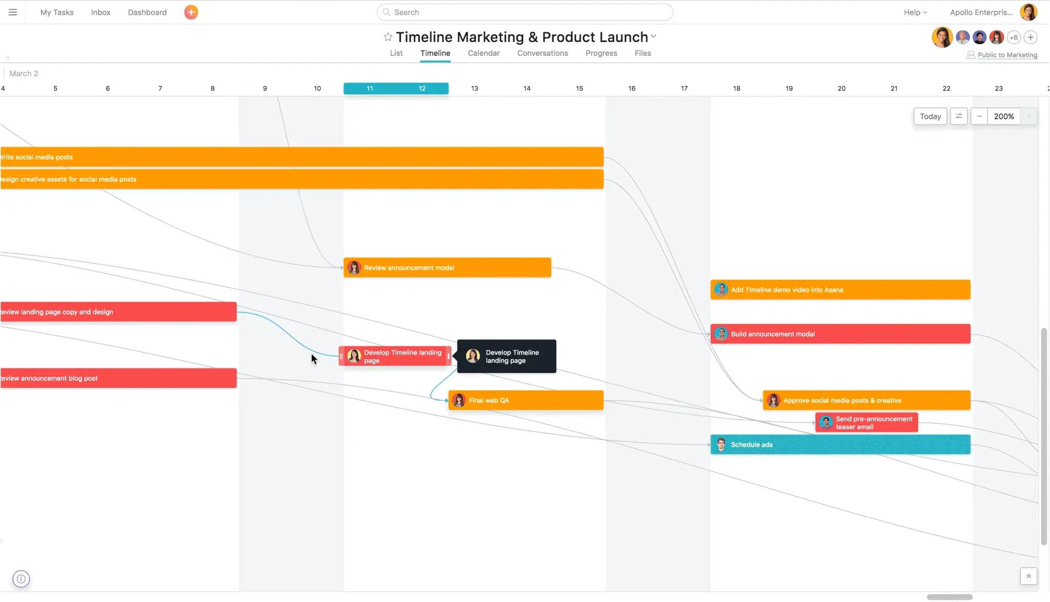The image size is (1050, 602).
Task: Click the zoom out minus icon
Action: (x=979, y=116)
